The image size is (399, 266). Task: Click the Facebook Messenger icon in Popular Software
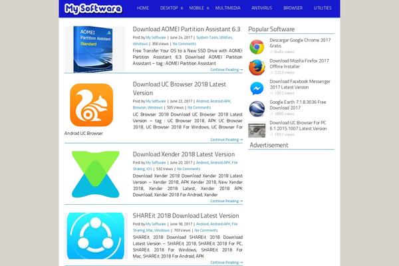(257, 88)
